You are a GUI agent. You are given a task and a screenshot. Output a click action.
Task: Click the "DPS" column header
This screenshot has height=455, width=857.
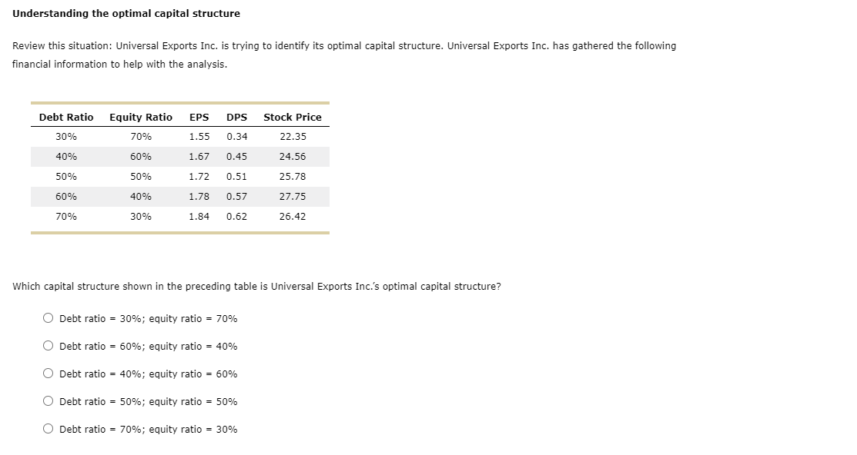click(236, 117)
